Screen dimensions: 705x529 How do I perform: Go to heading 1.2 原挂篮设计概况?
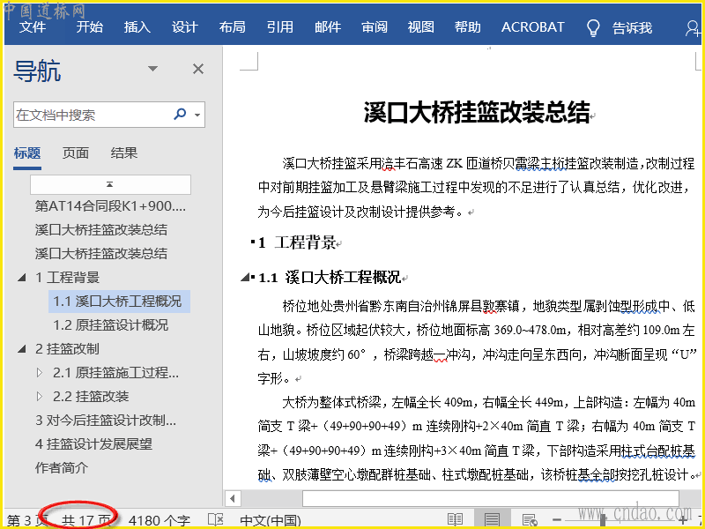pyautogui.click(x=111, y=325)
